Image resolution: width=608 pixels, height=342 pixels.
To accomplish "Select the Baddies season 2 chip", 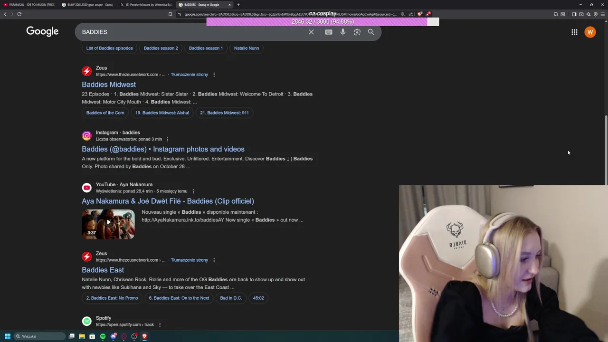I will point(161,48).
